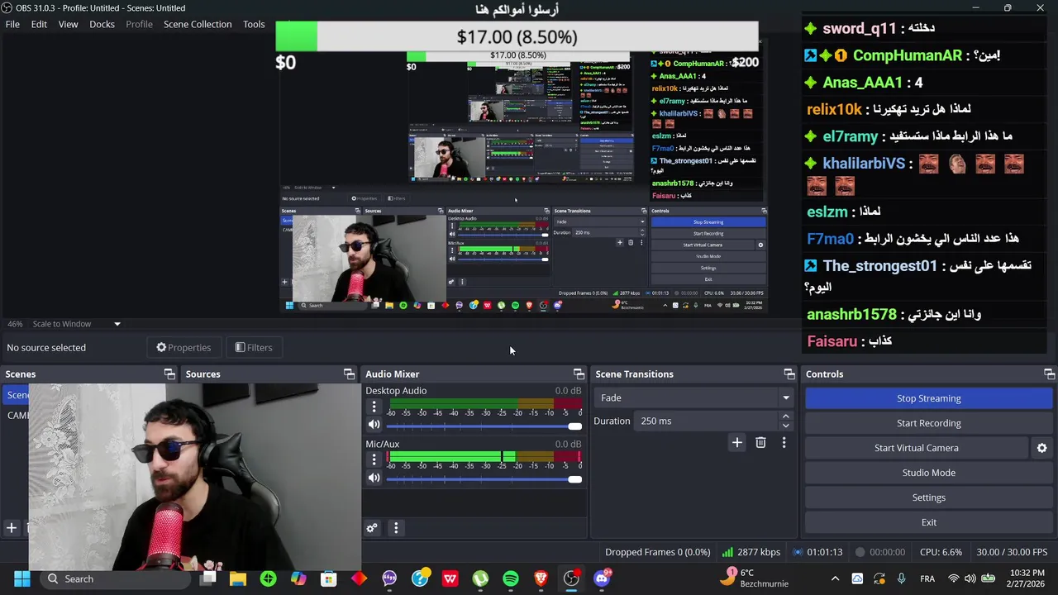
Task: Open the Tools menu
Action: 254,24
